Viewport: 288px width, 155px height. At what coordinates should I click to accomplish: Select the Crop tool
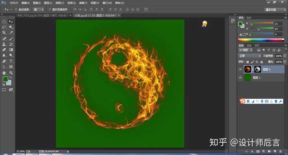[4, 33]
